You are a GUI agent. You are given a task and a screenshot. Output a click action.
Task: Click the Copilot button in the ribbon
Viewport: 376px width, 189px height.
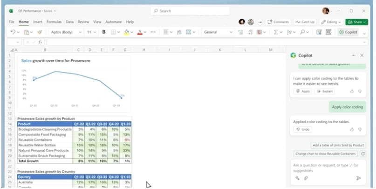coord(348,32)
